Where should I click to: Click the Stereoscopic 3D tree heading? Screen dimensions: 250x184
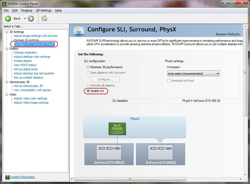(19, 82)
